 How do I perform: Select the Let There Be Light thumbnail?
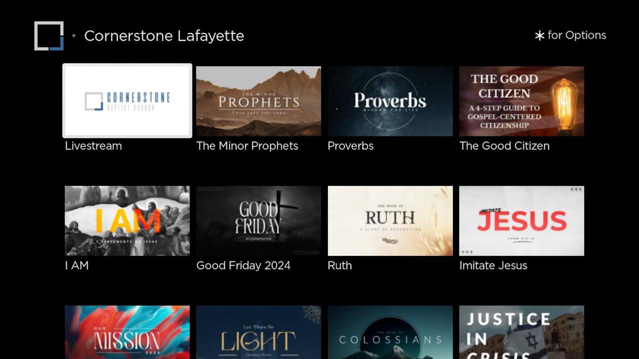(x=259, y=332)
